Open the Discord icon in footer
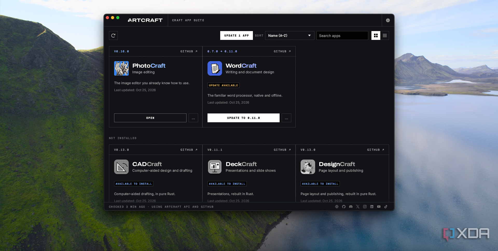Screen dimensions: 498x251 (351, 207)
